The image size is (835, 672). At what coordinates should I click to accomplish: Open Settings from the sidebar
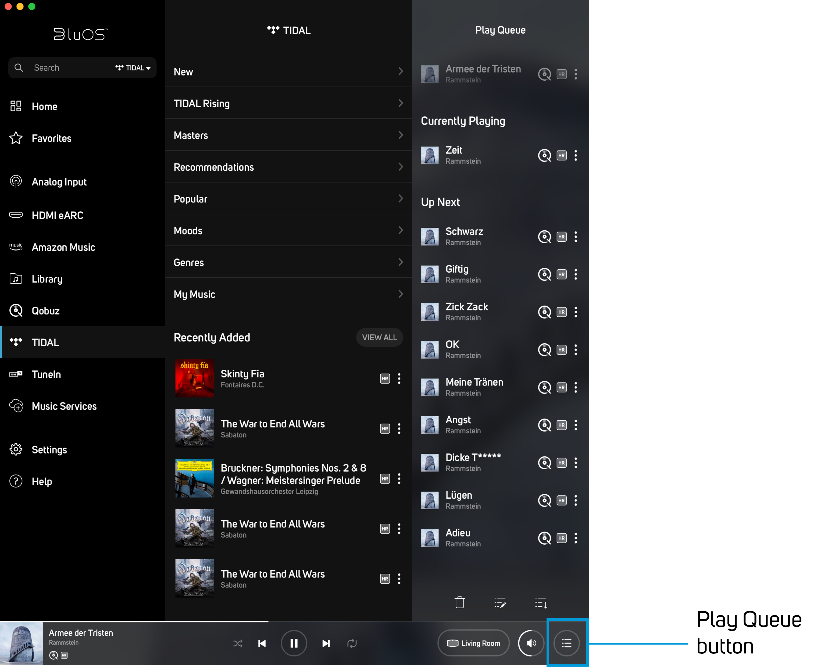49,449
